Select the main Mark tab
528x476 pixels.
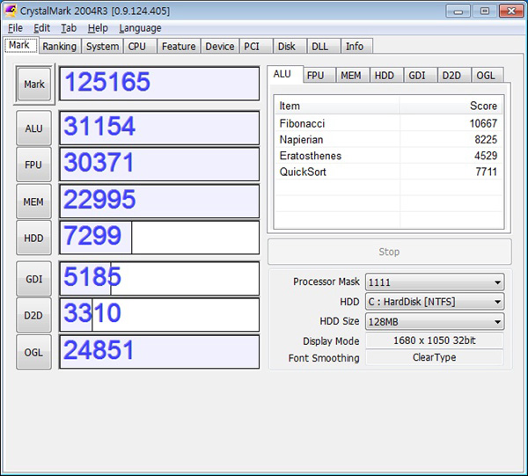20,45
